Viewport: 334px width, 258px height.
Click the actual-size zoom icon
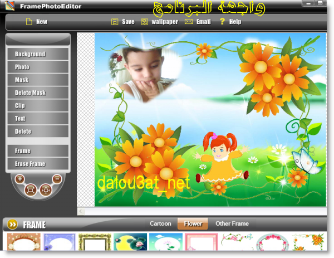tap(46, 189)
